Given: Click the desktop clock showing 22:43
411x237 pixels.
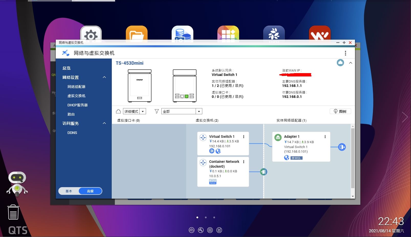Looking at the screenshot, I should click(391, 221).
